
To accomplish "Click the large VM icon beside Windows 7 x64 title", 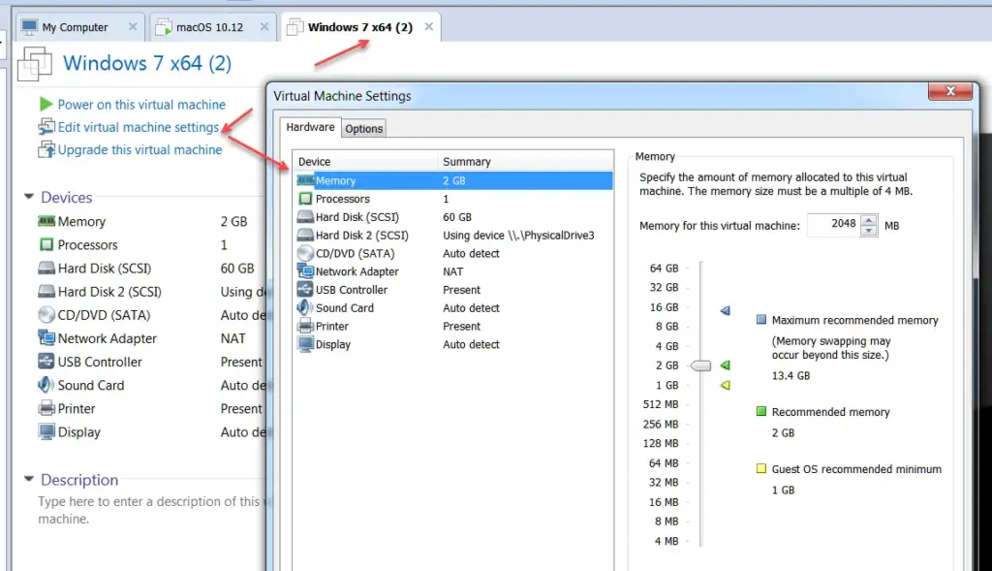I will (34, 64).
